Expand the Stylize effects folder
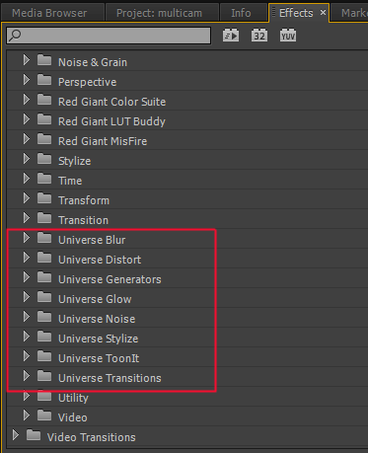Image resolution: width=368 pixels, height=453 pixels. [27, 159]
